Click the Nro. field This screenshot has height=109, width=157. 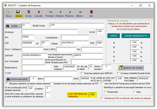click(x=28, y=37)
